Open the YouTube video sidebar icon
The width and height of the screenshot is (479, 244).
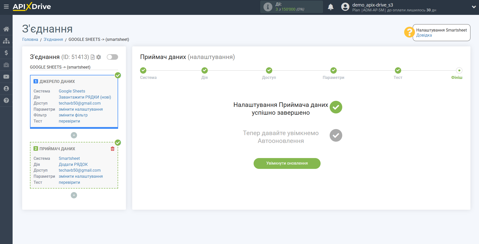[6, 77]
